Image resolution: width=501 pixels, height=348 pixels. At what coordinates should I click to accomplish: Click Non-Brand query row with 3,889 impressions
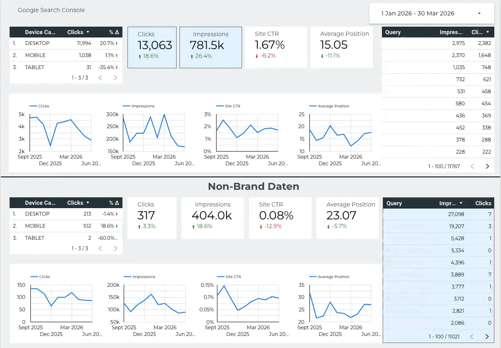point(439,275)
